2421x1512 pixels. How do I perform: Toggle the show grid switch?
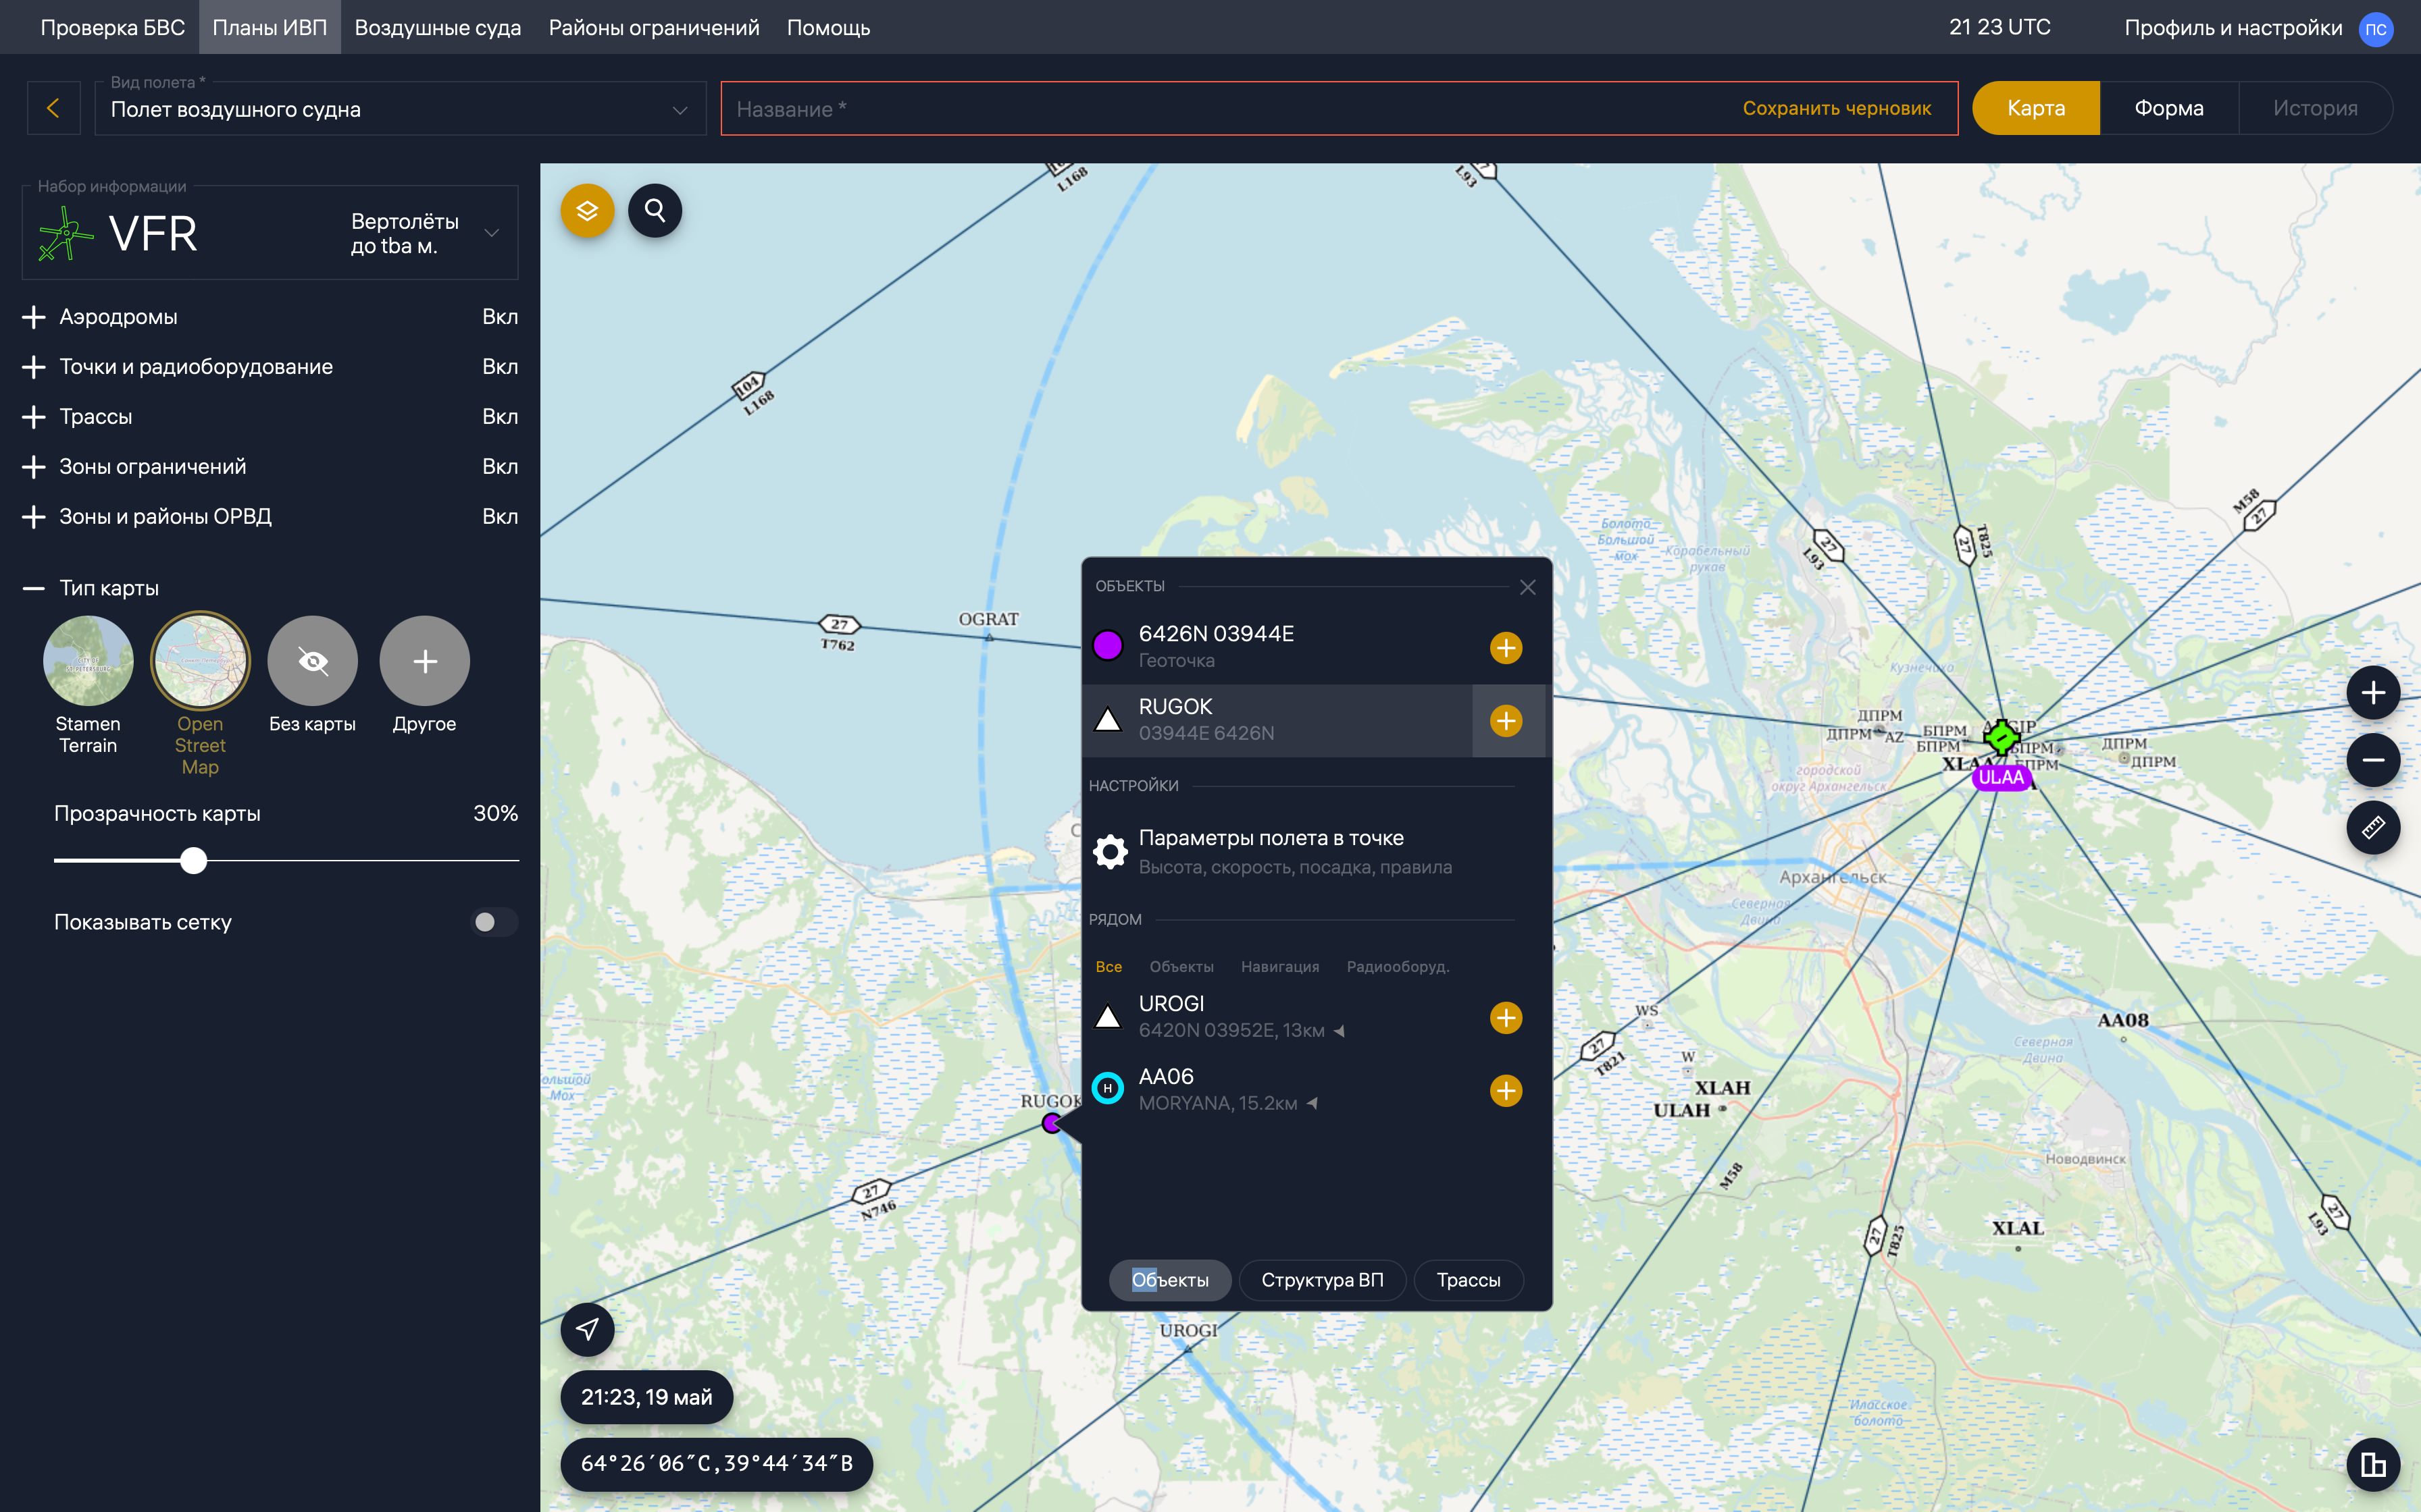494,922
